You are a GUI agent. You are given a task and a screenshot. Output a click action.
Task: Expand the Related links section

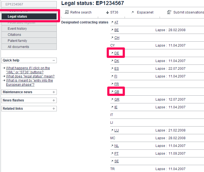54,109
